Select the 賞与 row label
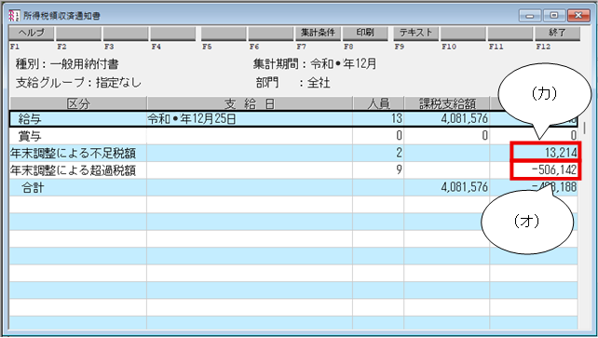598x338 pixels. tap(30, 136)
